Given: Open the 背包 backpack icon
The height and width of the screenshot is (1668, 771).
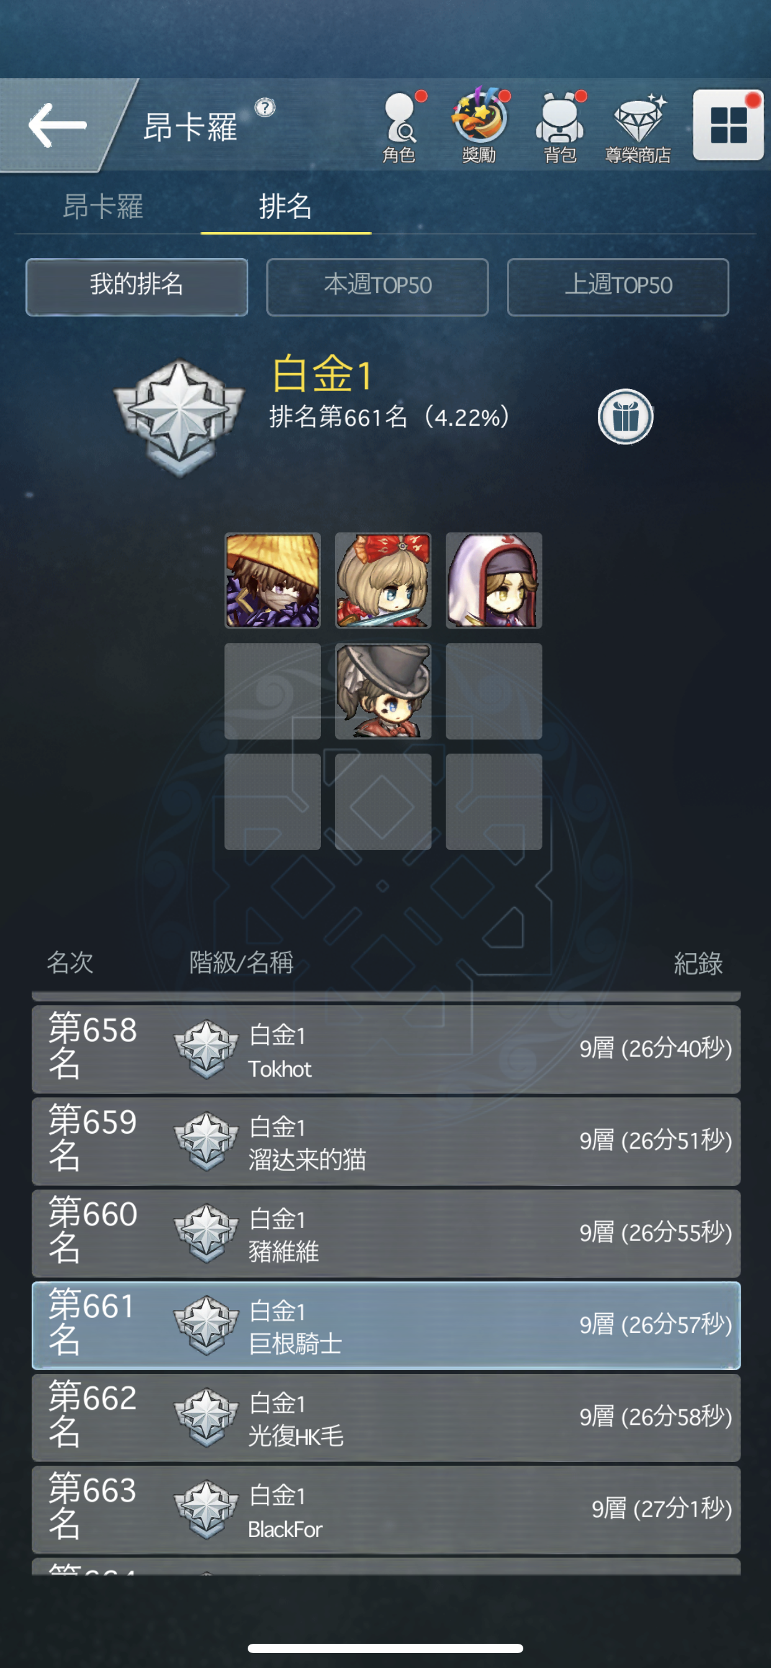Looking at the screenshot, I should [561, 127].
